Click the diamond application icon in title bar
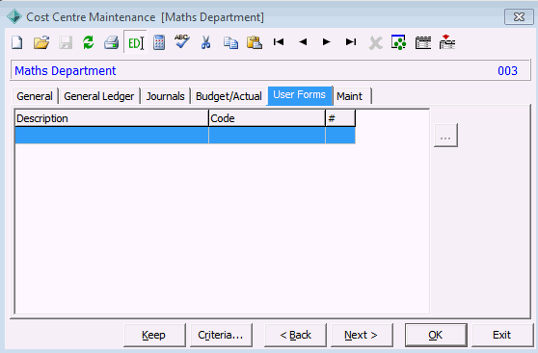 tap(14, 16)
